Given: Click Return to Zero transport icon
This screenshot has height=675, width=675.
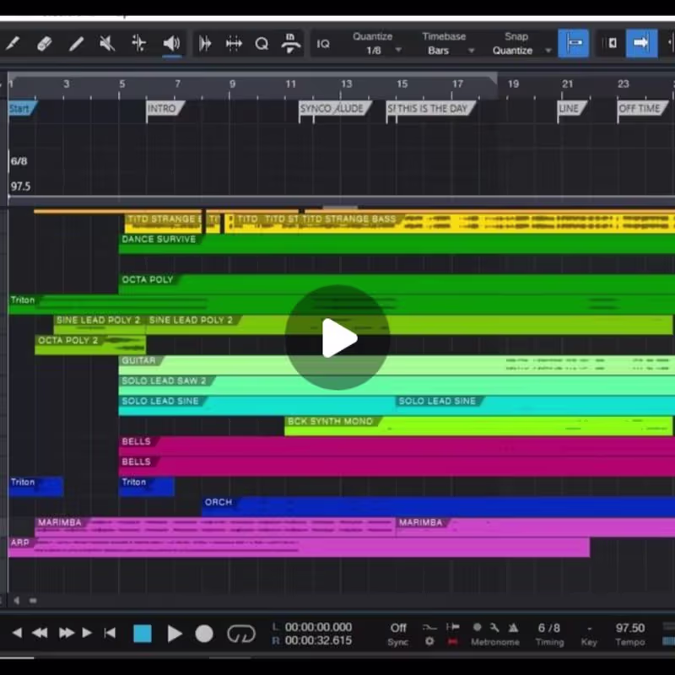Looking at the screenshot, I should coord(111,633).
